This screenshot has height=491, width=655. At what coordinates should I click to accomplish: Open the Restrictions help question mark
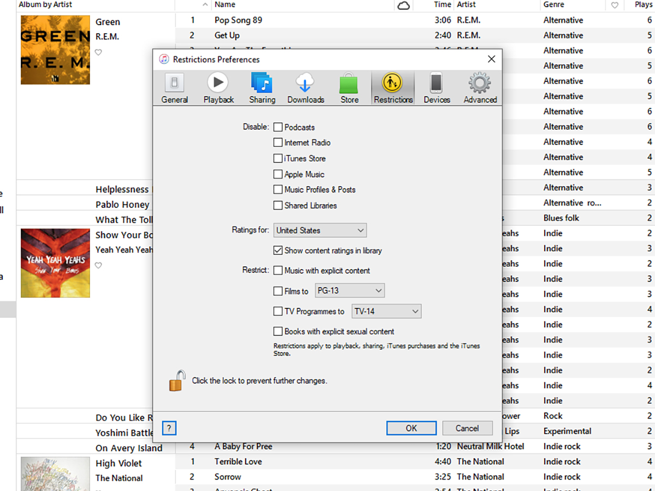coord(169,428)
